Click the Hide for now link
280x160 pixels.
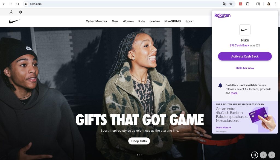click(x=245, y=68)
